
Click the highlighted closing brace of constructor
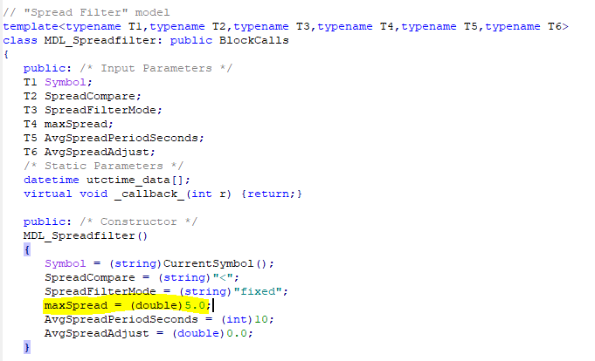[x=27, y=347]
